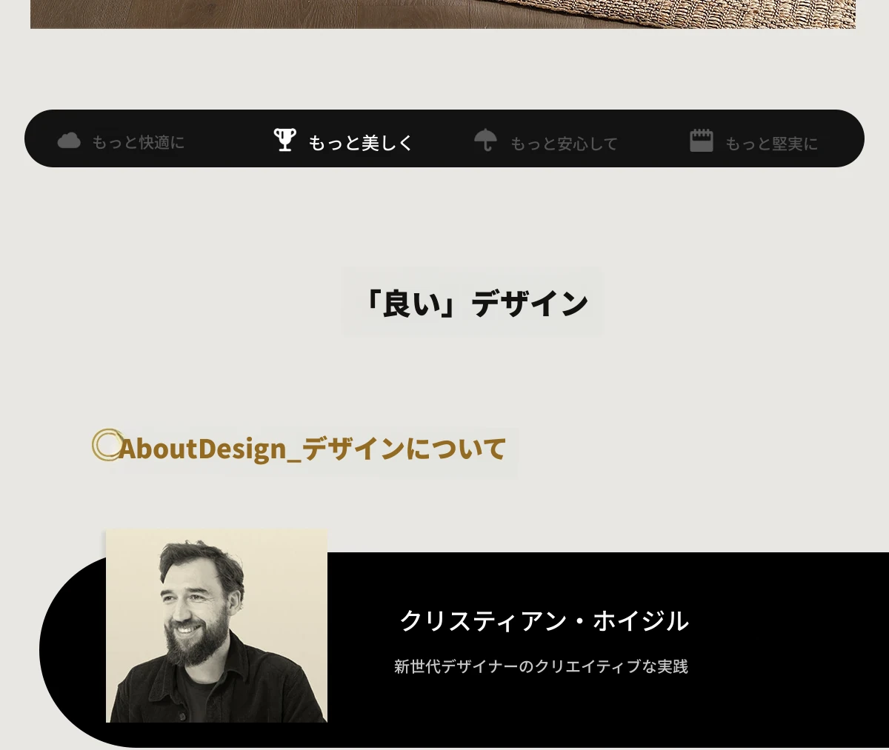Click the trophy icon in the tab bar

pos(284,139)
